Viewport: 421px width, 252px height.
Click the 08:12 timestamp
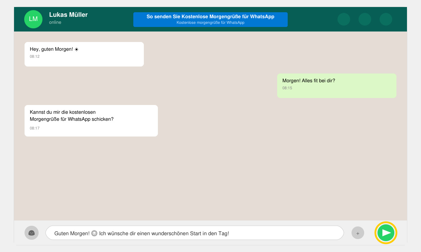pos(35,56)
